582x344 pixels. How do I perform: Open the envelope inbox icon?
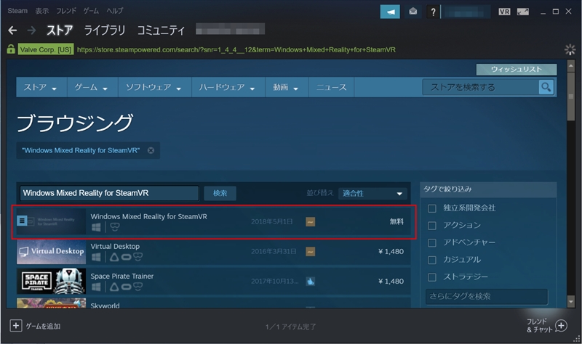[412, 11]
